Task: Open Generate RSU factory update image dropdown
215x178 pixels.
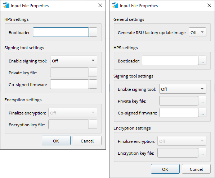Action: (197, 32)
